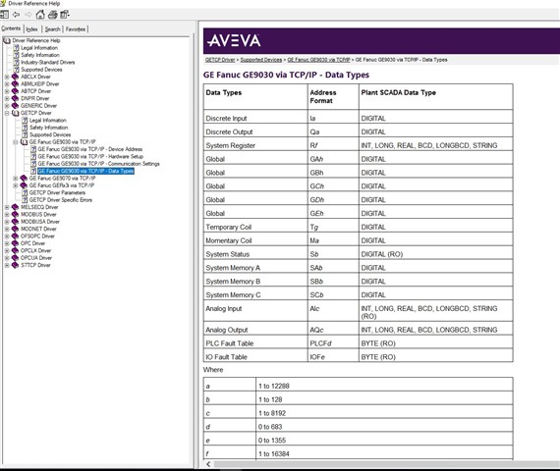Click the '1 to 12288' range cell

coord(384,386)
